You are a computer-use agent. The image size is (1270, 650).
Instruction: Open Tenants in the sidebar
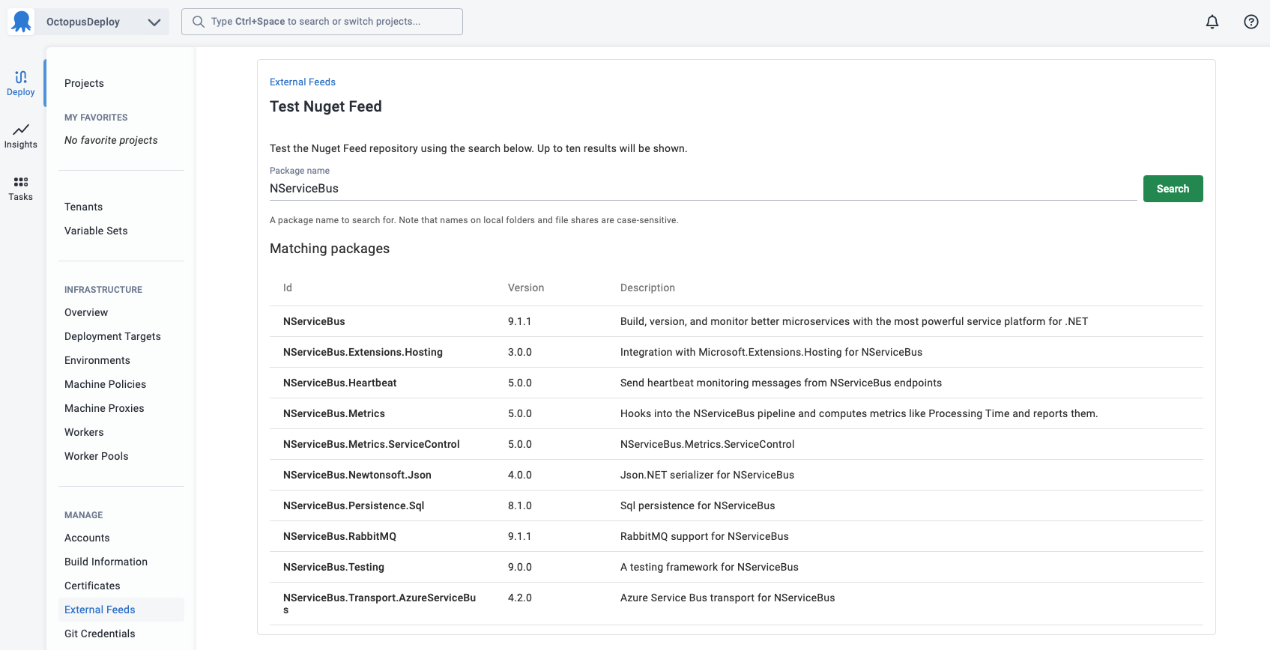pyautogui.click(x=83, y=207)
